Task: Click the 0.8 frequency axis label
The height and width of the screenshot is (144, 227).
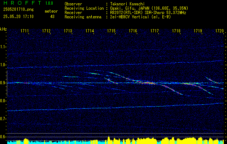Action: click(x=3, y=101)
